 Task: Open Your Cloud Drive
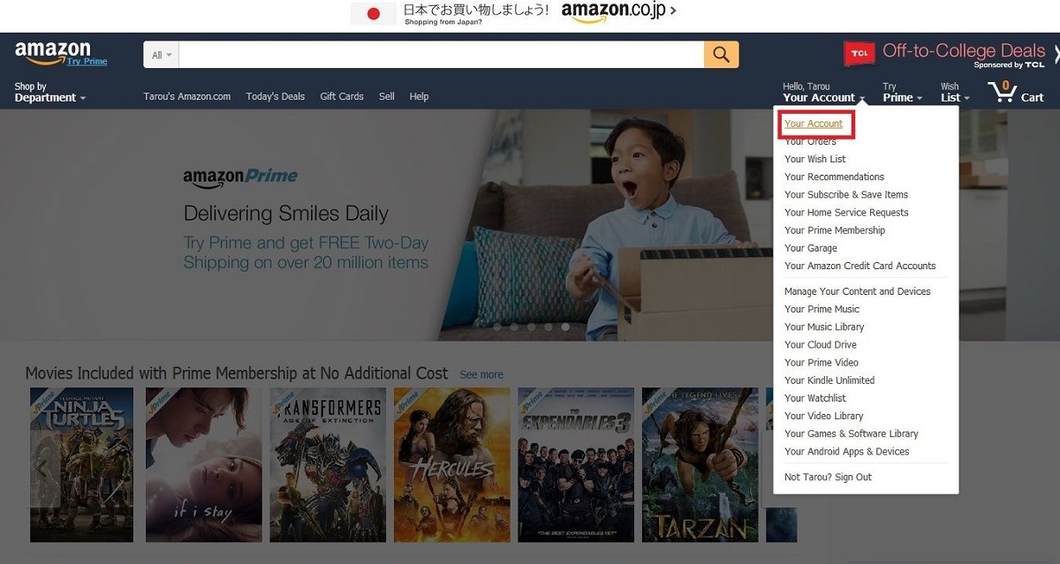pos(821,344)
